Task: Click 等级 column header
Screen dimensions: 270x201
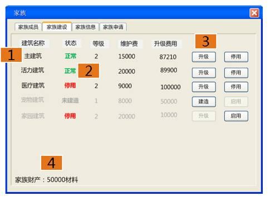Action: pyautogui.click(x=98, y=44)
